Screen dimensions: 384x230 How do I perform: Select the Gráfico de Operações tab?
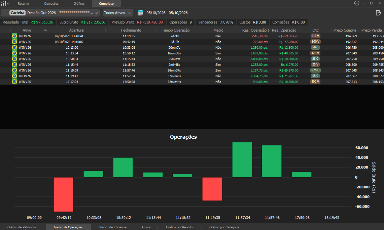[68, 227]
